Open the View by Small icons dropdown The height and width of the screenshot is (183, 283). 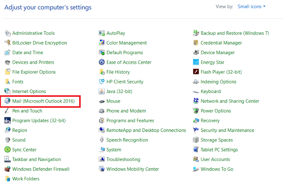(251, 6)
